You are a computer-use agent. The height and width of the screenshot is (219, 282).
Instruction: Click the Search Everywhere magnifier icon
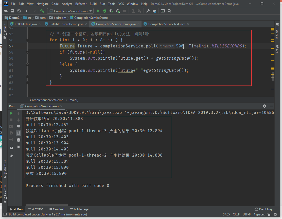tap(169, 11)
